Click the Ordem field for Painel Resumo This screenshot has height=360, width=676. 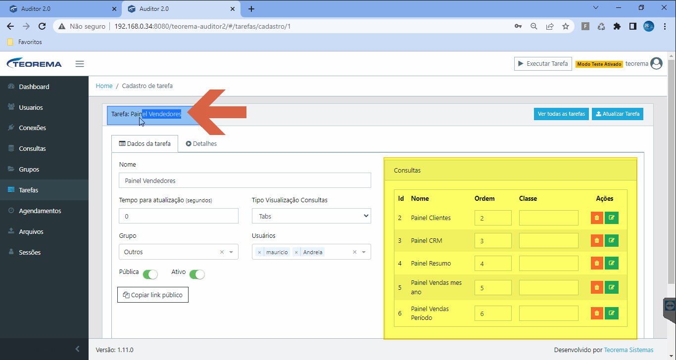(x=493, y=264)
